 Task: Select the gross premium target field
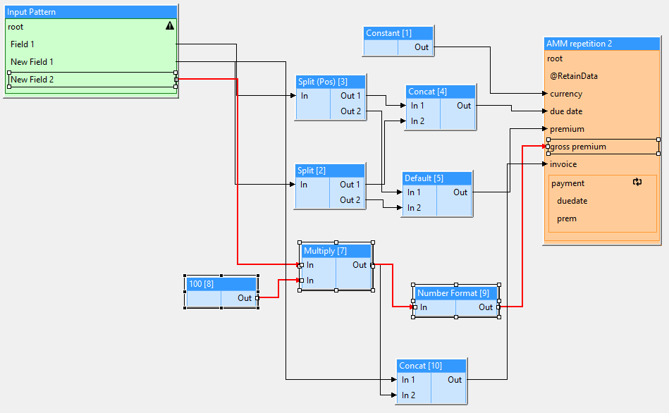578,147
